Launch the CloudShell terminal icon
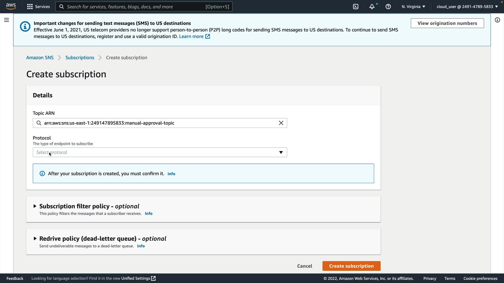 pos(355,7)
